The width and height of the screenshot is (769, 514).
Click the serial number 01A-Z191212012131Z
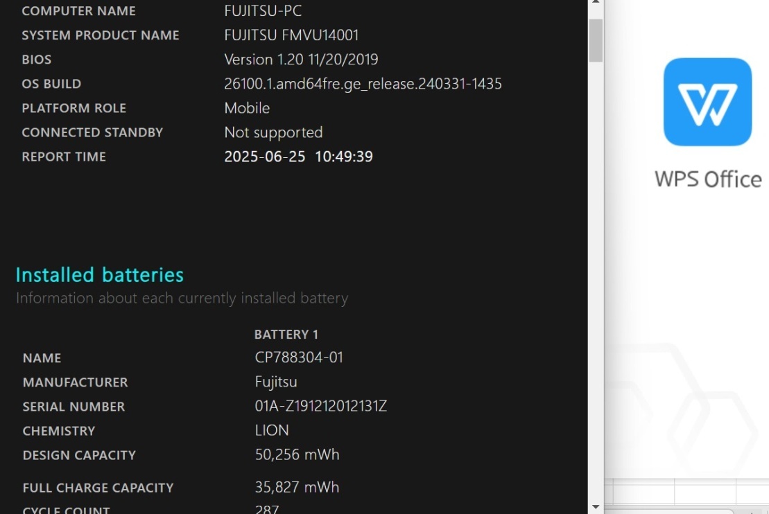click(321, 406)
